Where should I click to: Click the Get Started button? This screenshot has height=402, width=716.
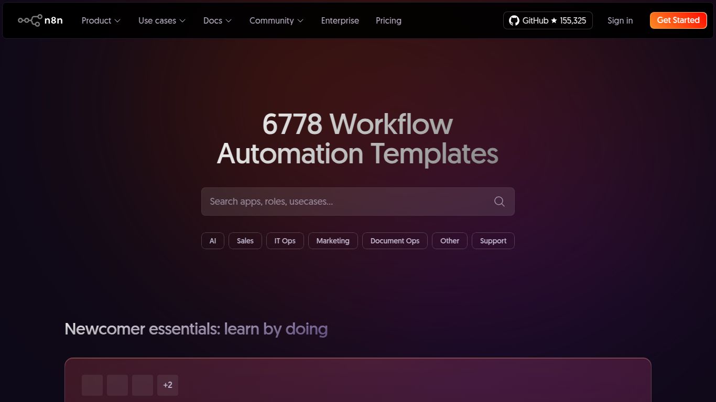[x=678, y=20]
